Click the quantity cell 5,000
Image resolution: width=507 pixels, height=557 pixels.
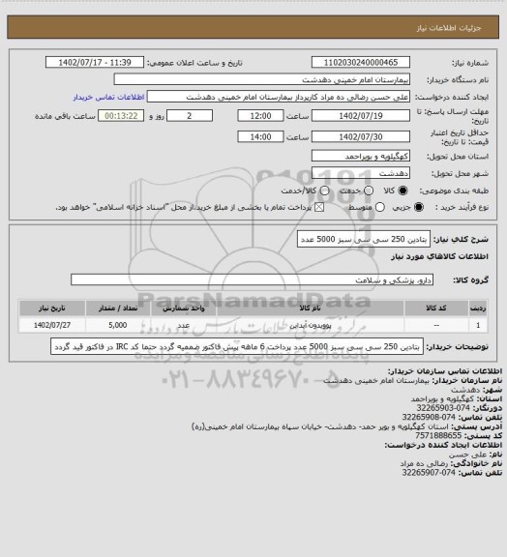tap(118, 325)
